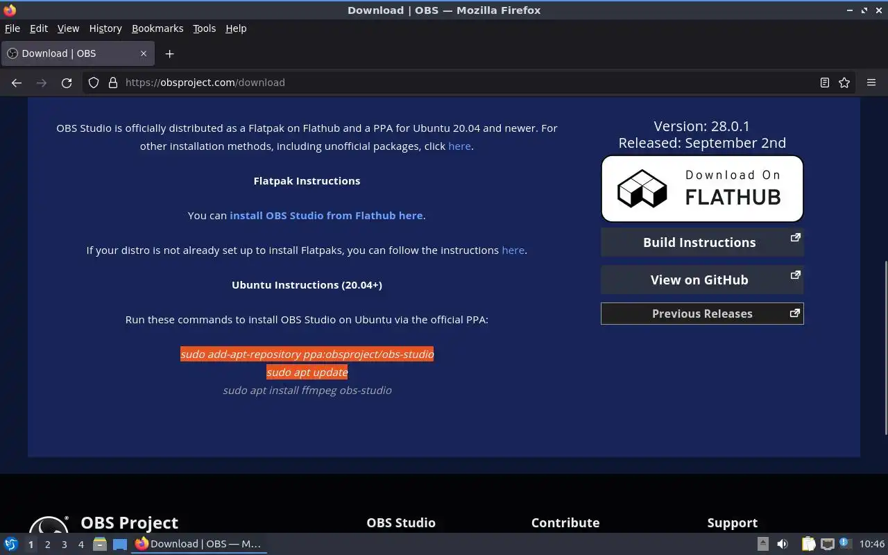Select the Download | OBS browser tab
Viewport: 888px width, 555px height.
click(78, 53)
